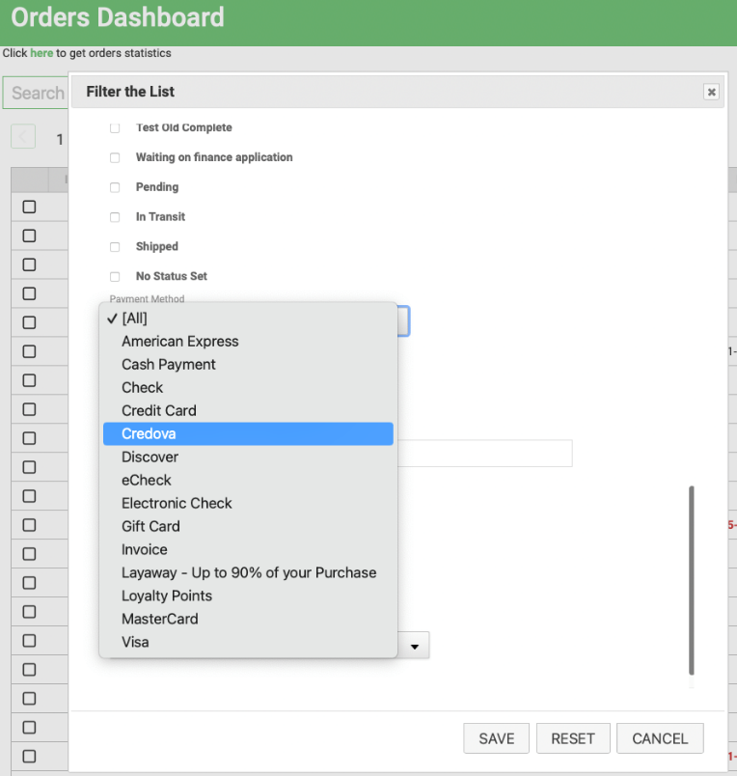Open the 'here' orders statistics link
The width and height of the screenshot is (737, 776).
pos(41,53)
